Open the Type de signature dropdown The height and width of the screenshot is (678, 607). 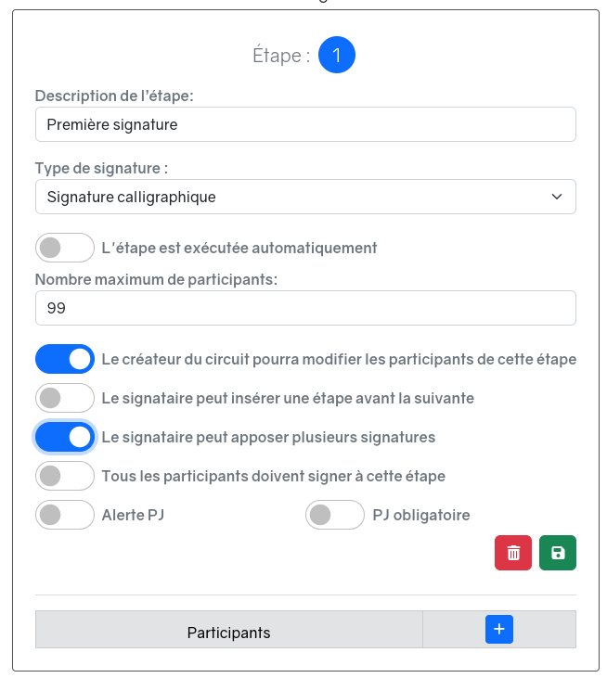tap(305, 197)
